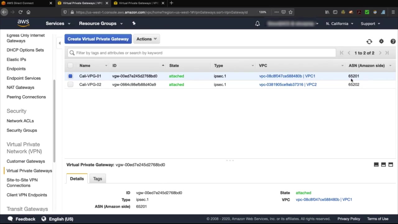Select the Details tab
This screenshot has width=398, height=224.
[77, 179]
